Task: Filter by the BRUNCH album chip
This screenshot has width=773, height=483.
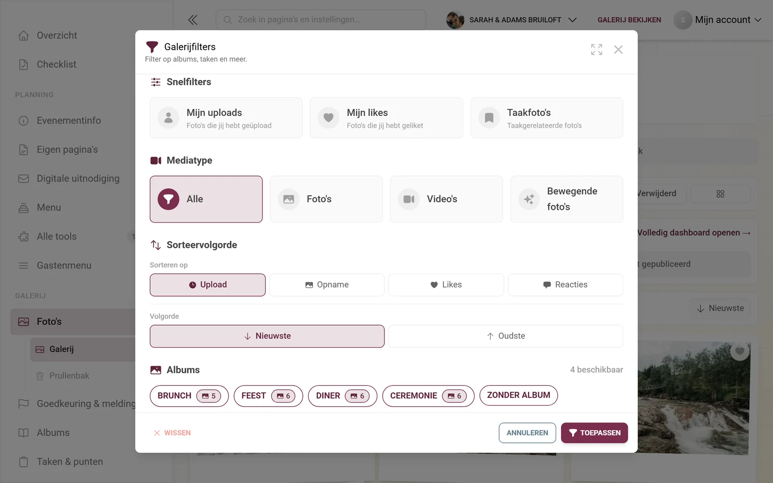Action: (x=189, y=396)
